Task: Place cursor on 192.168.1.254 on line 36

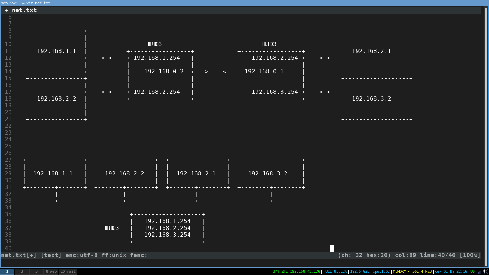Action: 168,221
